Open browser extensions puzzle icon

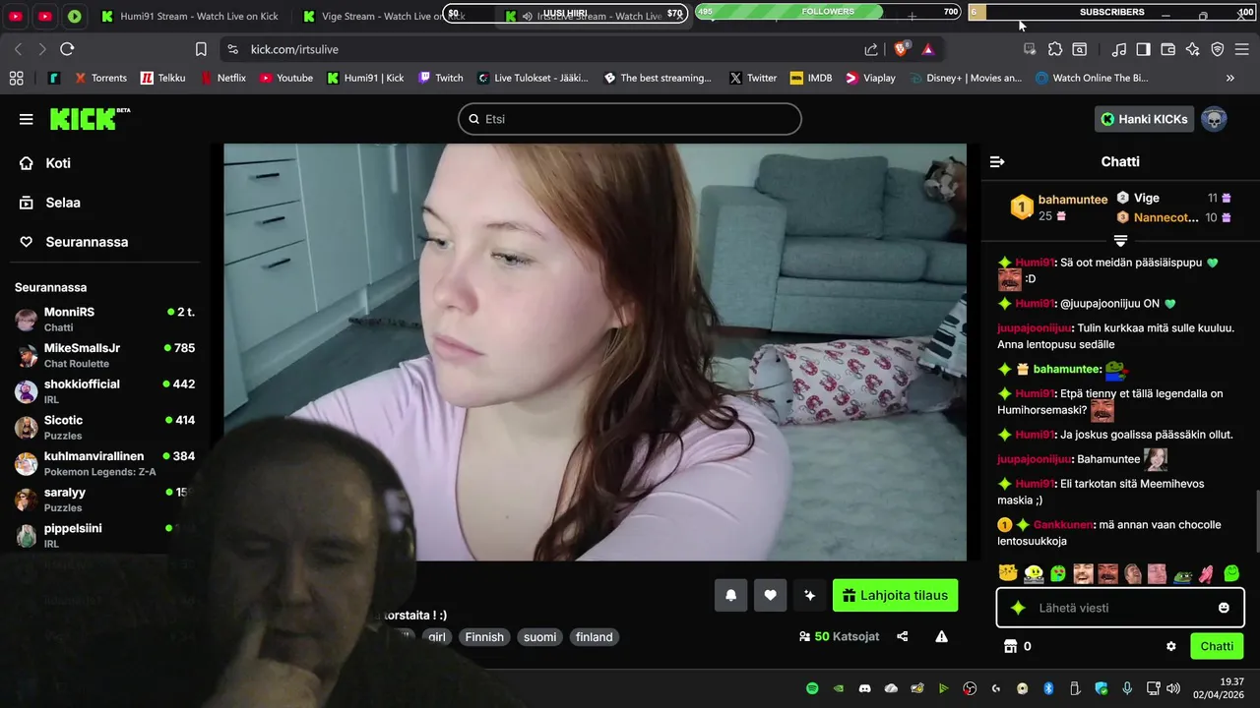(1055, 49)
